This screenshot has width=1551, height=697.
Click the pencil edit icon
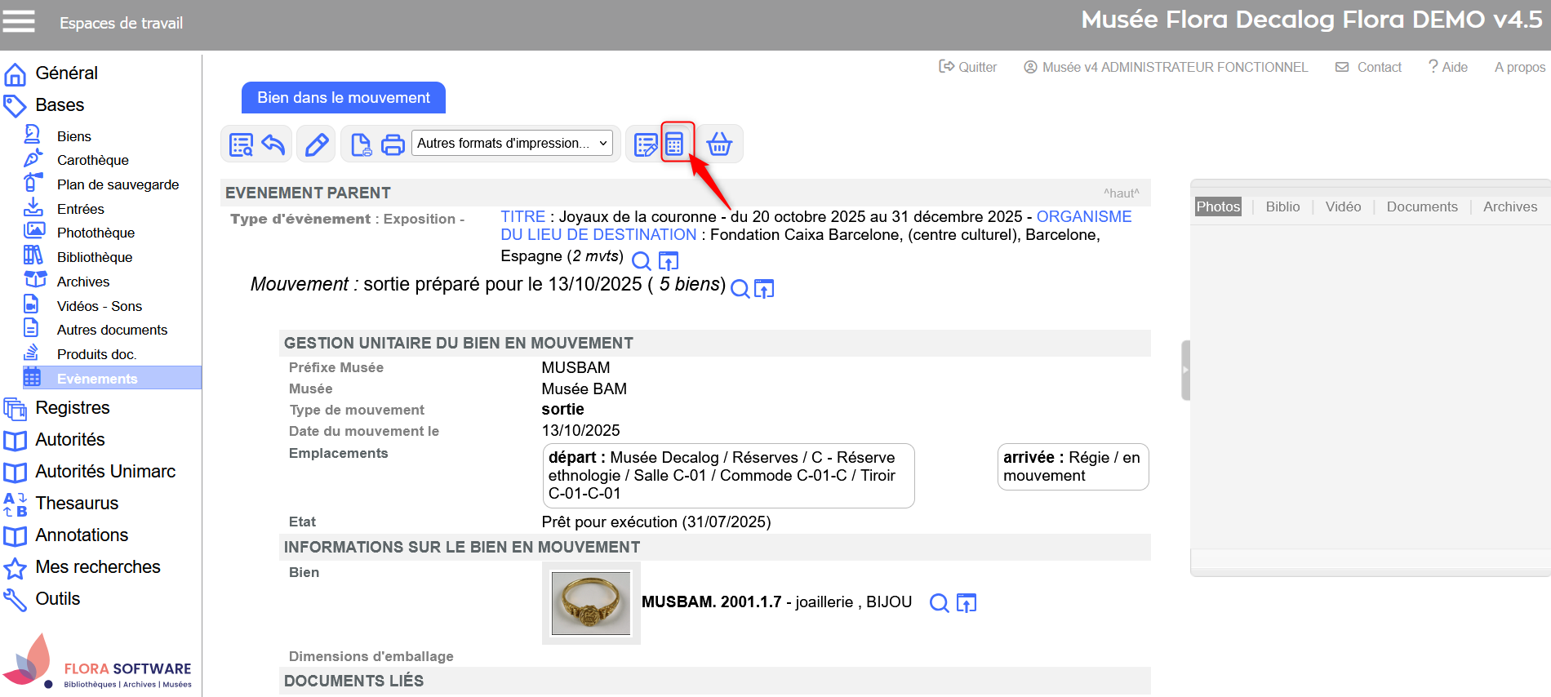point(317,144)
